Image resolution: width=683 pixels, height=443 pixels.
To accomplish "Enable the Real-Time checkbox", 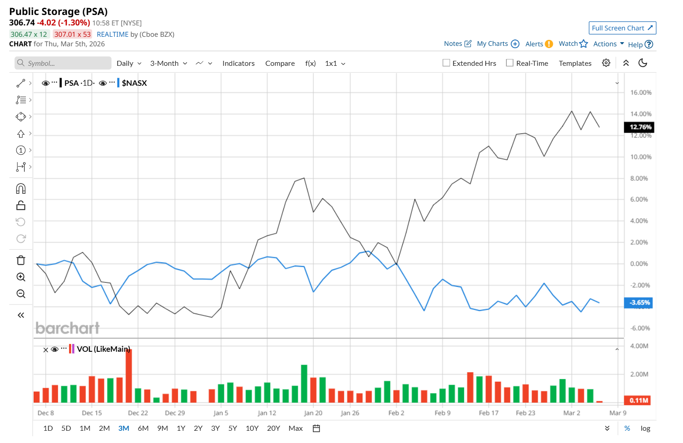I will [x=510, y=63].
